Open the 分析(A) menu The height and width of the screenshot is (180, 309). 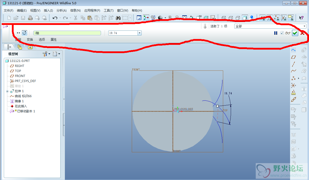coord(62,10)
